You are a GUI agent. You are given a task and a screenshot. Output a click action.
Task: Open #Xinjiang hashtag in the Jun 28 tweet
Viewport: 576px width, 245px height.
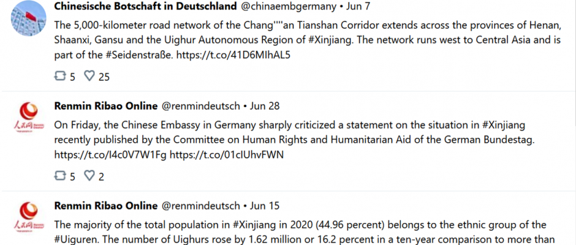tap(503, 126)
